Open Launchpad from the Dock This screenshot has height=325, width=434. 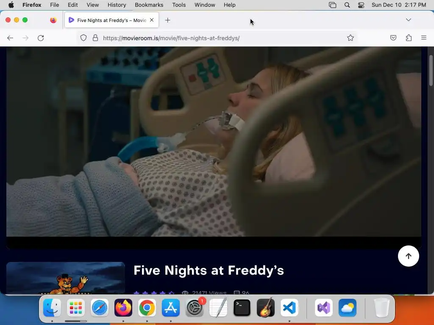[75, 308]
